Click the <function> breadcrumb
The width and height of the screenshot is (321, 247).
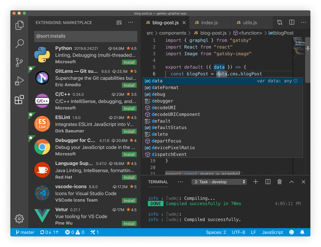(248, 33)
